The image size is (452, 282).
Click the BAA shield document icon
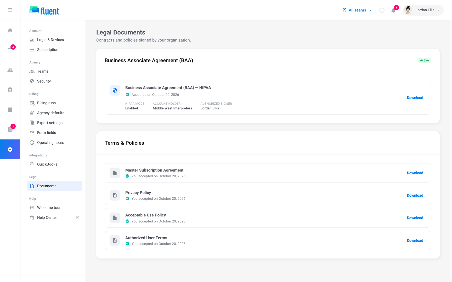pos(115,90)
